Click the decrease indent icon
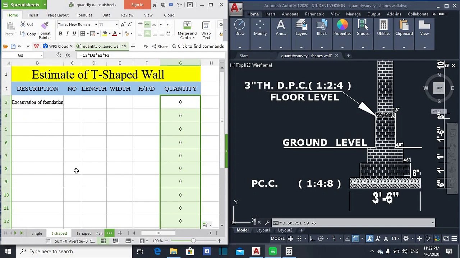Viewport: 460px width, 258px height. [162, 24]
